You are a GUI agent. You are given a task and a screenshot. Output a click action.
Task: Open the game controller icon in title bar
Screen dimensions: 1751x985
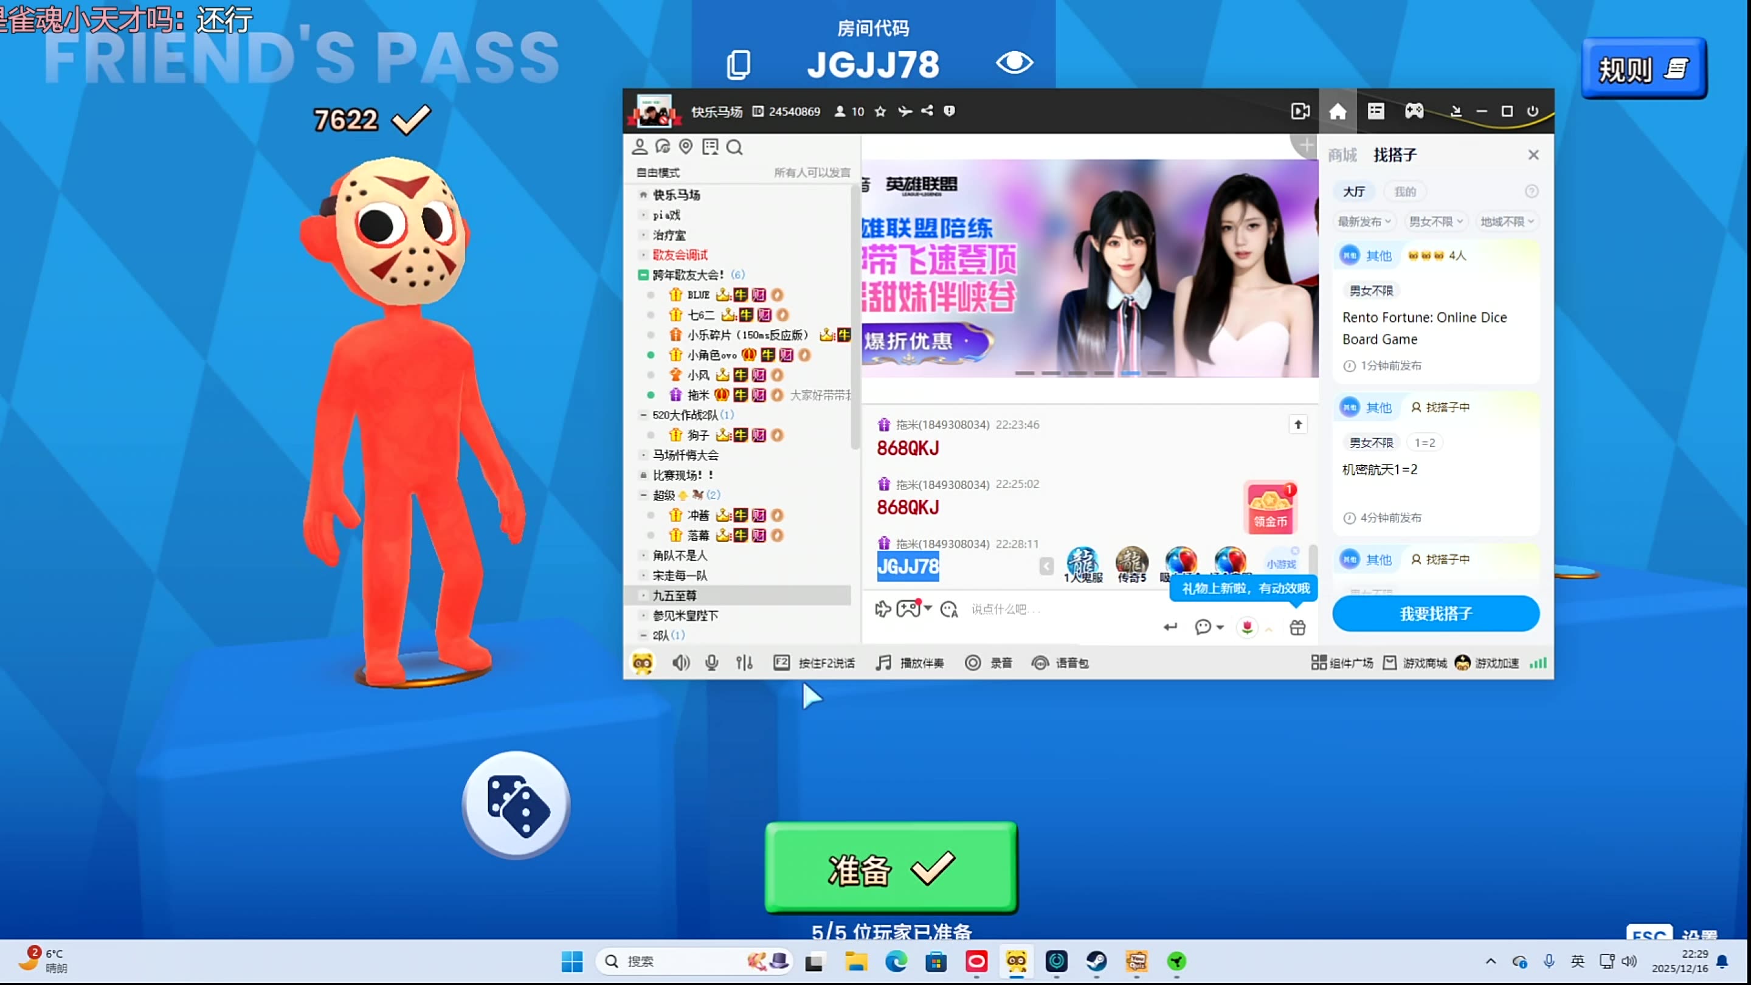pos(1414,111)
